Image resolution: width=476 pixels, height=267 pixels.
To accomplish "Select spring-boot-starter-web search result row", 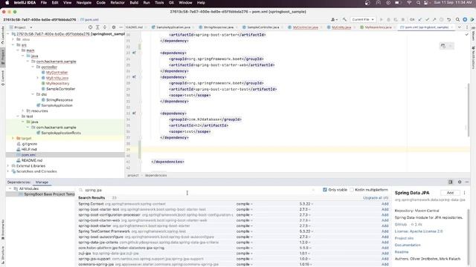I will click(233, 220).
